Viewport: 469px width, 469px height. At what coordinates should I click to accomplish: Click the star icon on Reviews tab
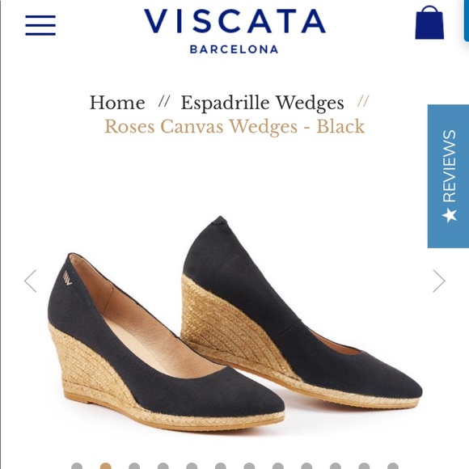coord(450,215)
